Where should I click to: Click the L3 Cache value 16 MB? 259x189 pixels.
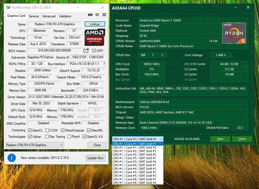click(x=229, y=74)
